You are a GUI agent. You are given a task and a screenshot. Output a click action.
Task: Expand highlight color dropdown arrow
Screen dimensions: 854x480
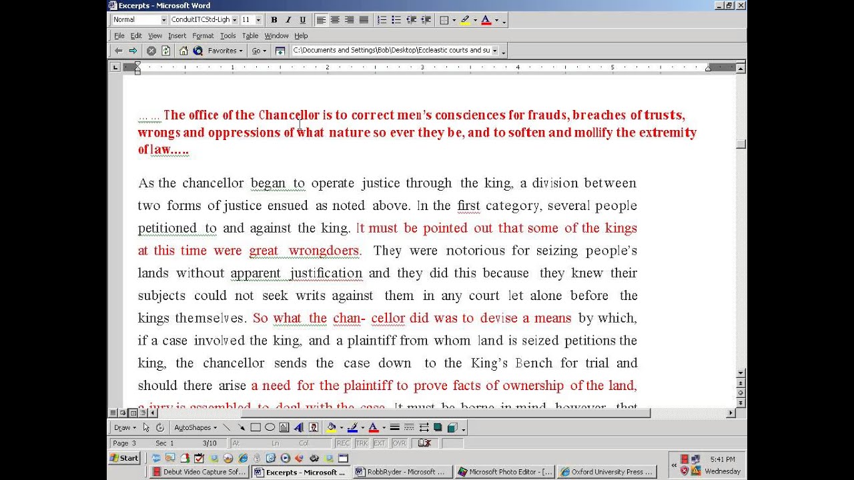[x=475, y=20]
